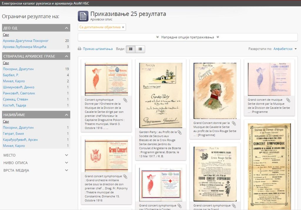
Task: Expand the 'ВРСТА МЕДИЈА' facet
Action: click(36, 170)
